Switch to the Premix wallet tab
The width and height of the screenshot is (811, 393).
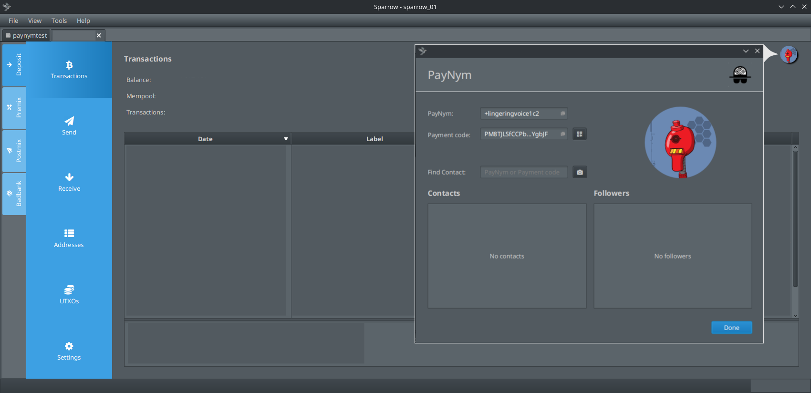[14, 108]
